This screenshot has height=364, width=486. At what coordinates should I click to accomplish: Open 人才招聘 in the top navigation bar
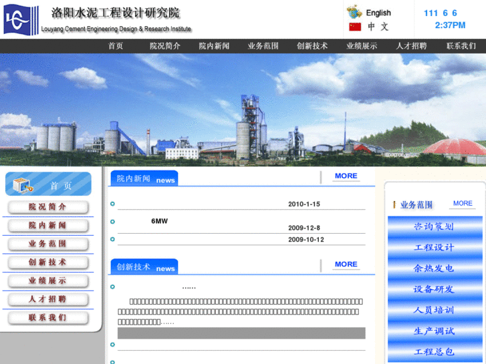click(x=411, y=46)
